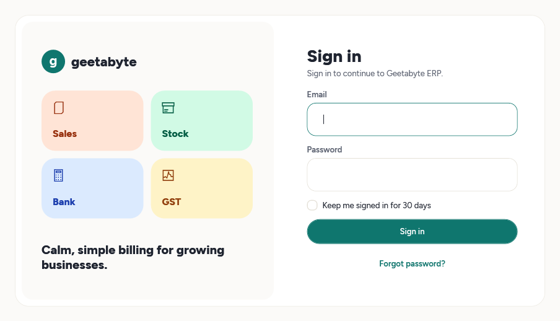Enable Keep me signed in checkbox
560x321 pixels.
click(312, 205)
